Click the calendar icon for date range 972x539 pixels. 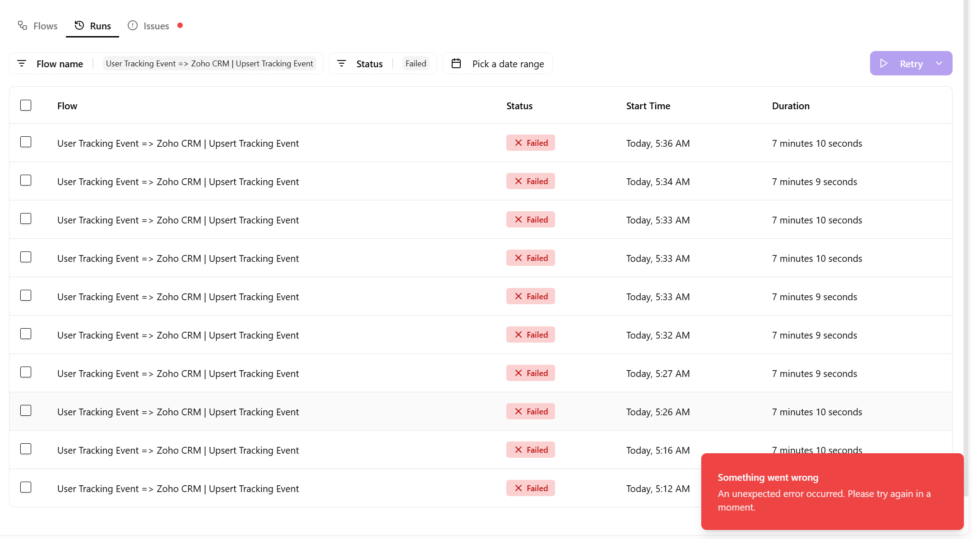point(456,63)
